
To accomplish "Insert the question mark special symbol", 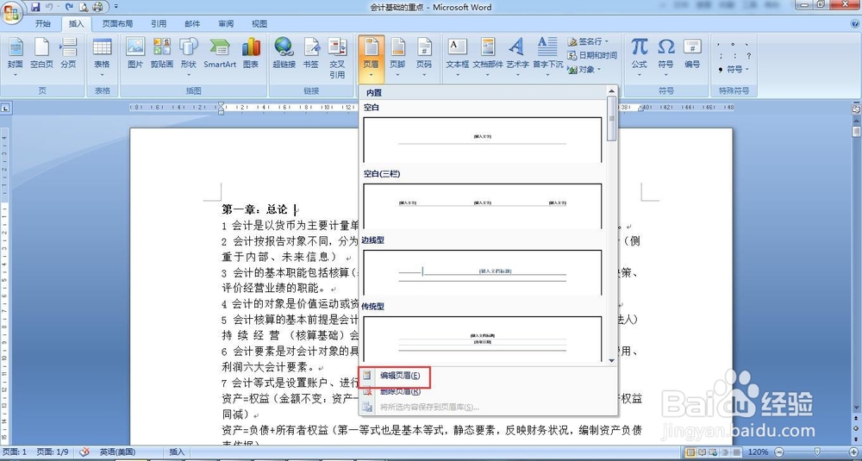I will [x=748, y=56].
